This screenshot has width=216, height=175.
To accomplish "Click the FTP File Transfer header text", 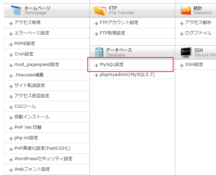I will click(x=122, y=10).
